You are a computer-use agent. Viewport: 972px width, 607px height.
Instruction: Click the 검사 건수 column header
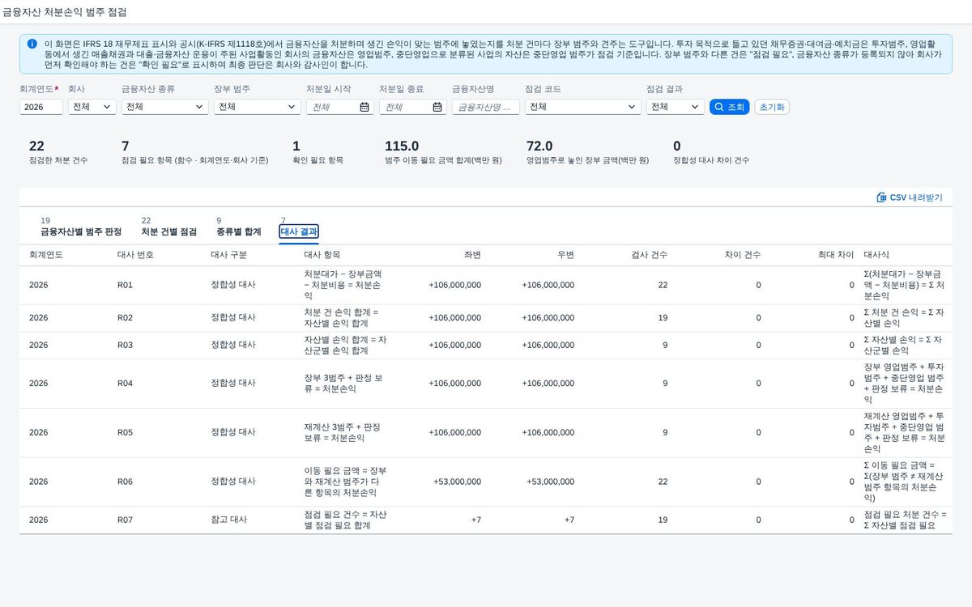[x=650, y=254]
